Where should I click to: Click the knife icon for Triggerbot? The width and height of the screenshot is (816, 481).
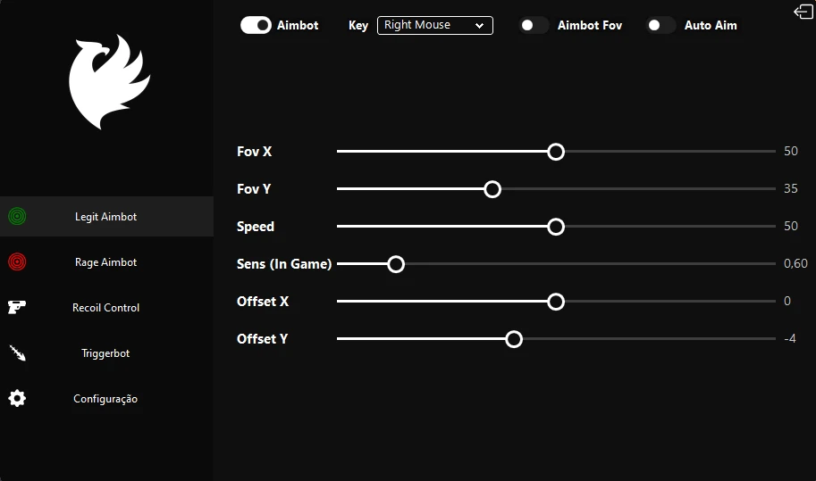pyautogui.click(x=17, y=353)
